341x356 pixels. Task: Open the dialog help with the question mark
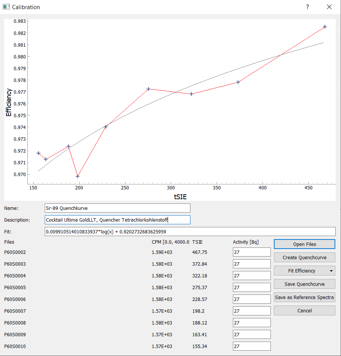pyautogui.click(x=307, y=7)
